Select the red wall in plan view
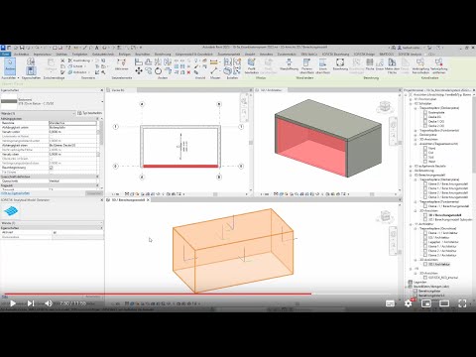476x357 pixels. point(180,167)
